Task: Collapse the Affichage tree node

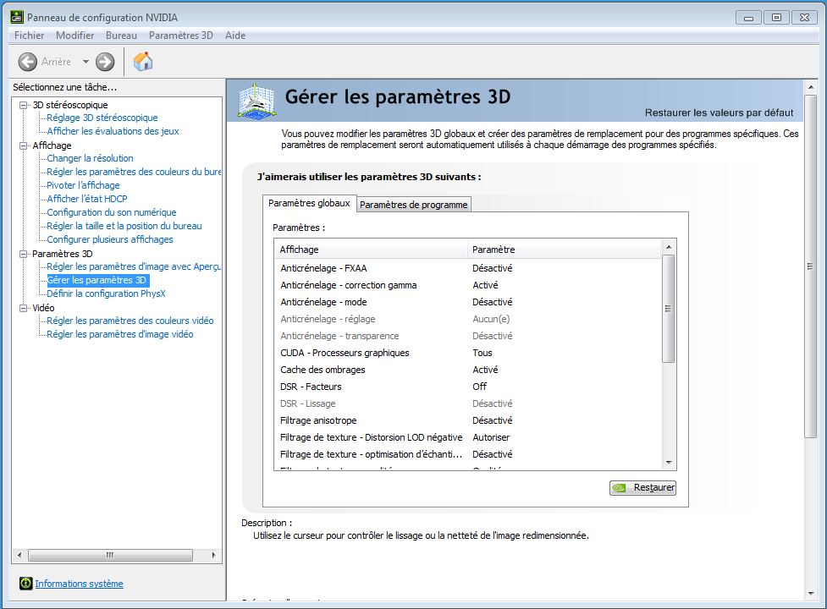Action: 23,145
